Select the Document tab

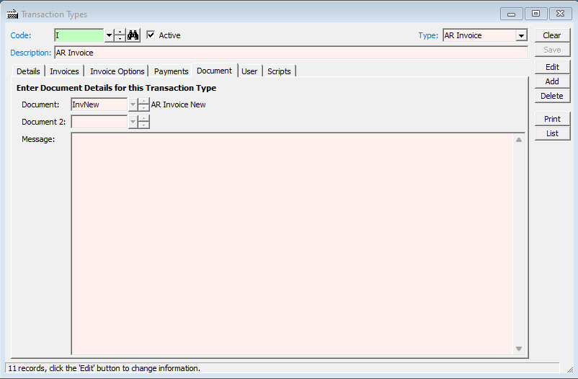[x=215, y=71]
